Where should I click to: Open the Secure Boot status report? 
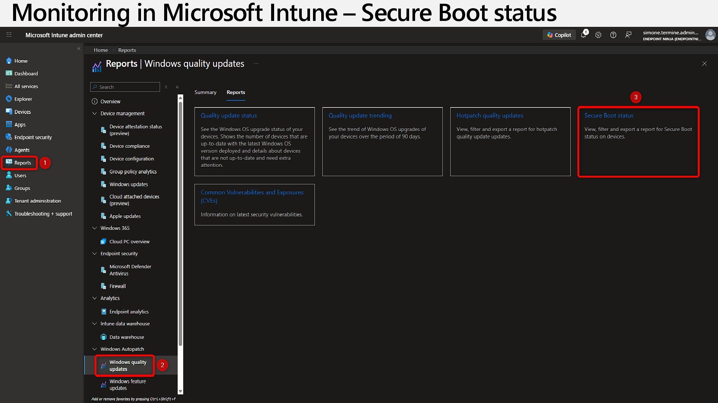click(608, 116)
